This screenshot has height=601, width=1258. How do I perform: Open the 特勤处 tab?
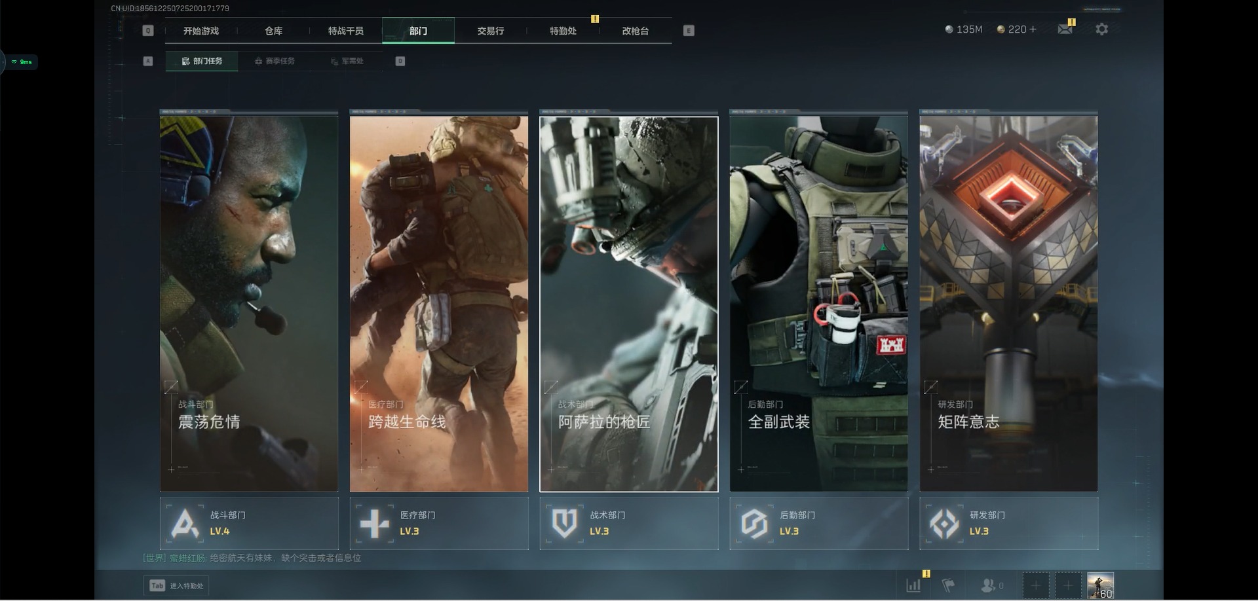[x=563, y=31]
